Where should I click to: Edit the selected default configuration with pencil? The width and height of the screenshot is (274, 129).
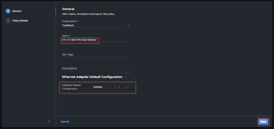[x=128, y=87]
